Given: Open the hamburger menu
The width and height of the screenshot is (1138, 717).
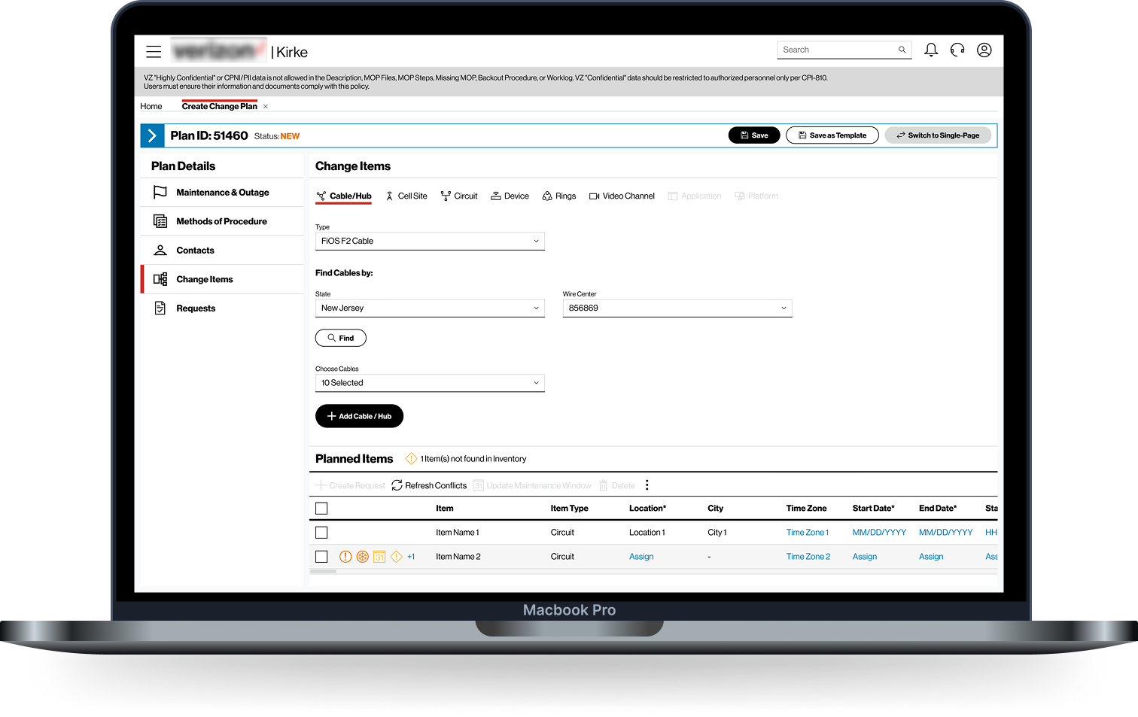Looking at the screenshot, I should pyautogui.click(x=154, y=52).
